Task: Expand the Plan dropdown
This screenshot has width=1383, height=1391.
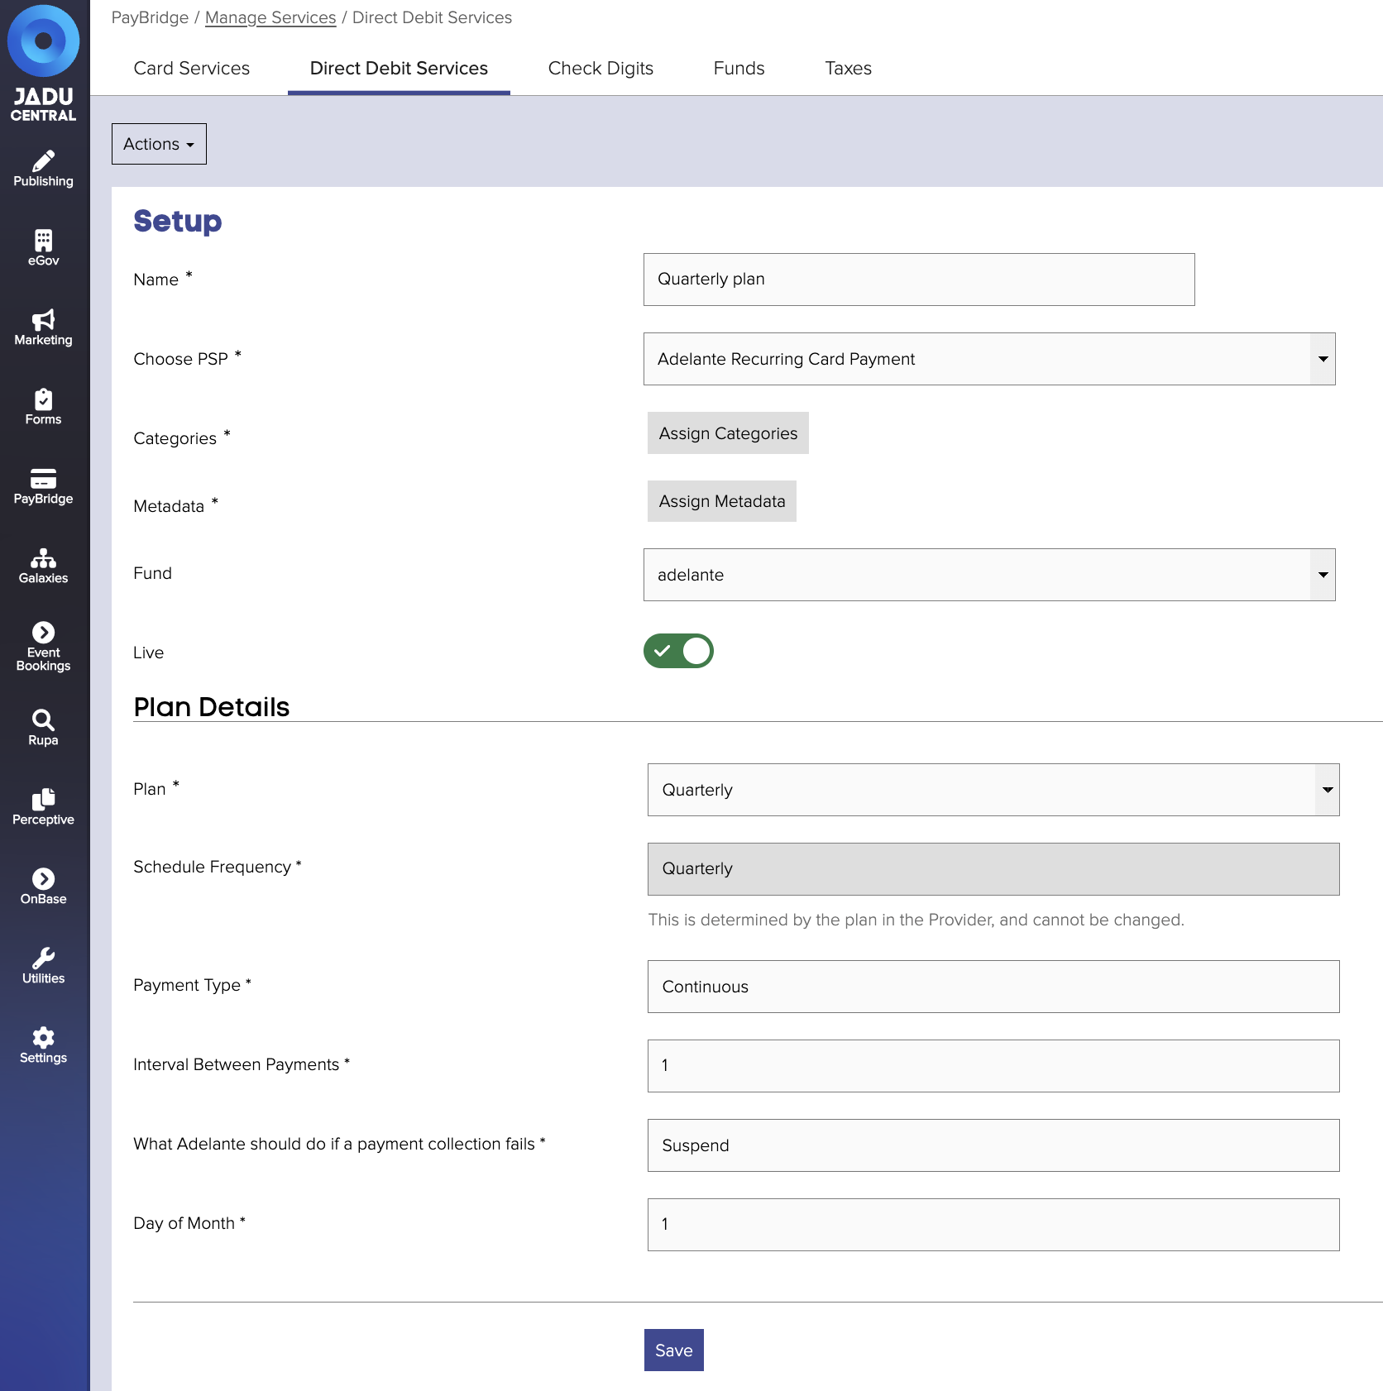Action: click(x=993, y=790)
